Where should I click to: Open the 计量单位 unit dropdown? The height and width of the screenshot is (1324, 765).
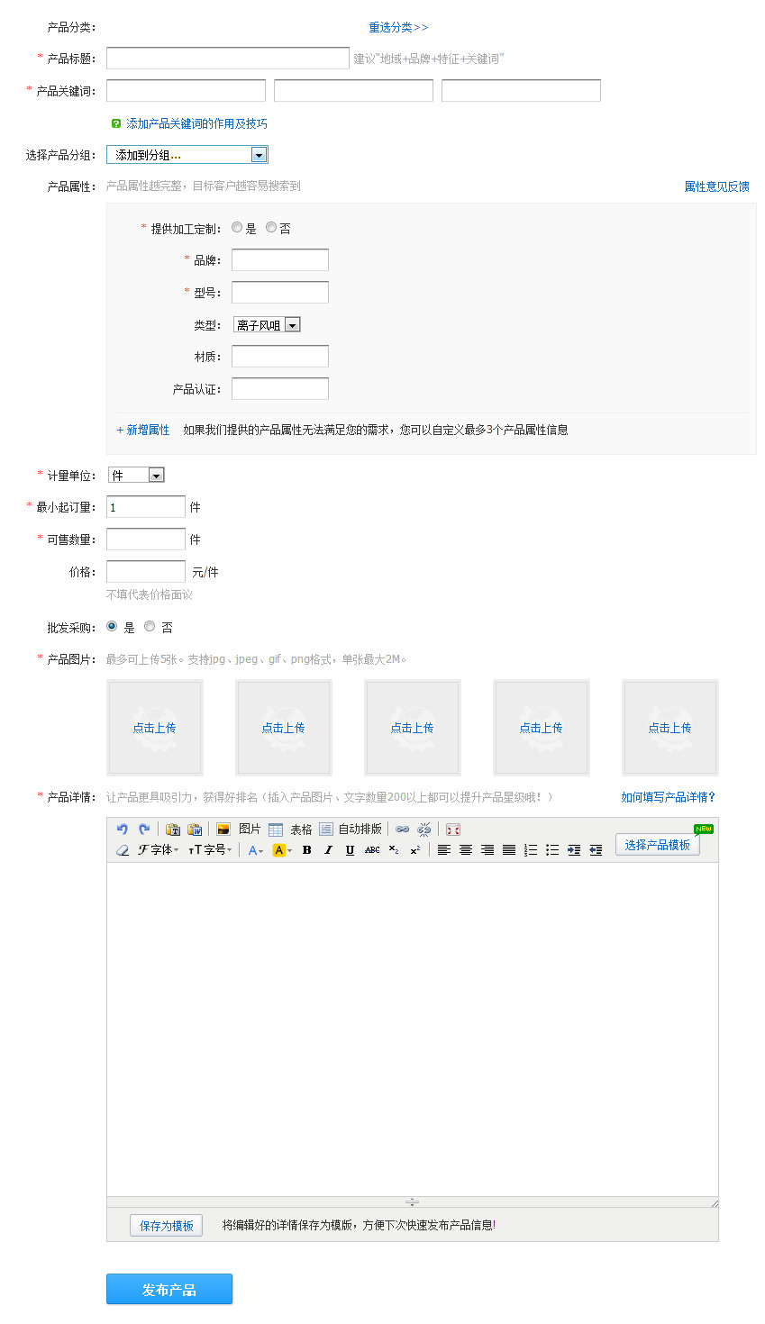[x=156, y=476]
